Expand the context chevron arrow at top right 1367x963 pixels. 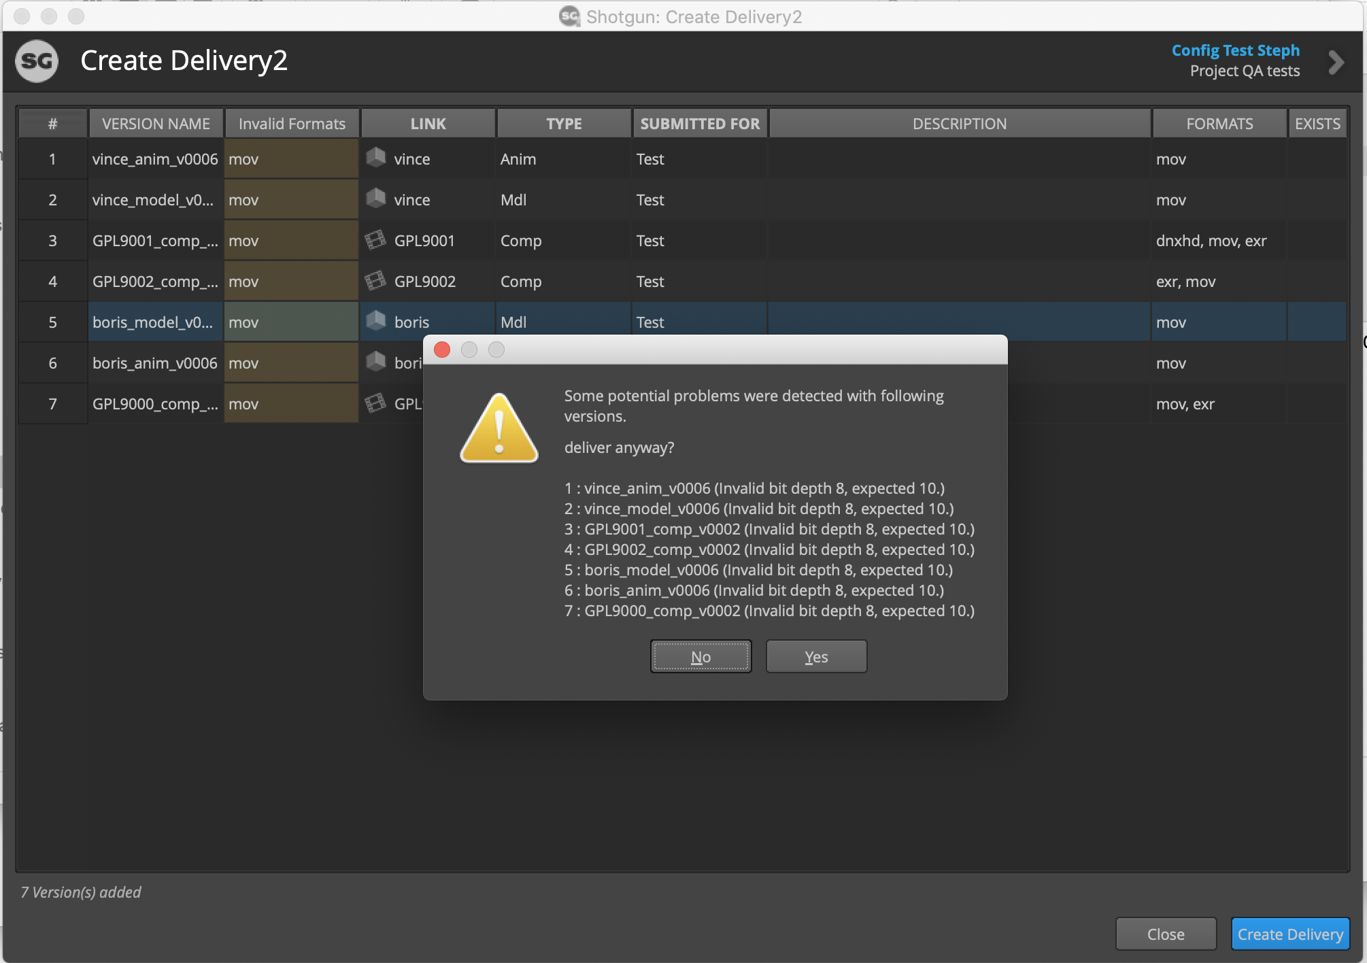pos(1336,63)
